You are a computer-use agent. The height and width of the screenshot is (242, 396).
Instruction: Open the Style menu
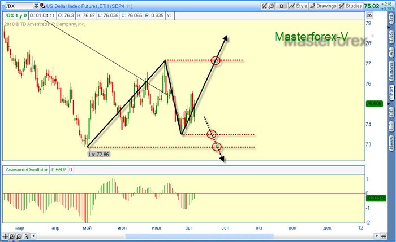point(298,6)
